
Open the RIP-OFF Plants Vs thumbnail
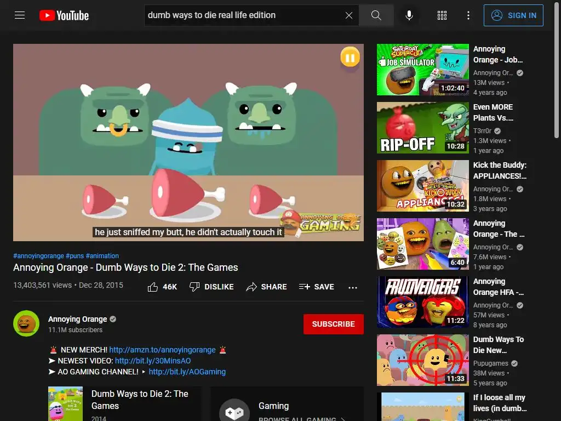[x=422, y=127]
